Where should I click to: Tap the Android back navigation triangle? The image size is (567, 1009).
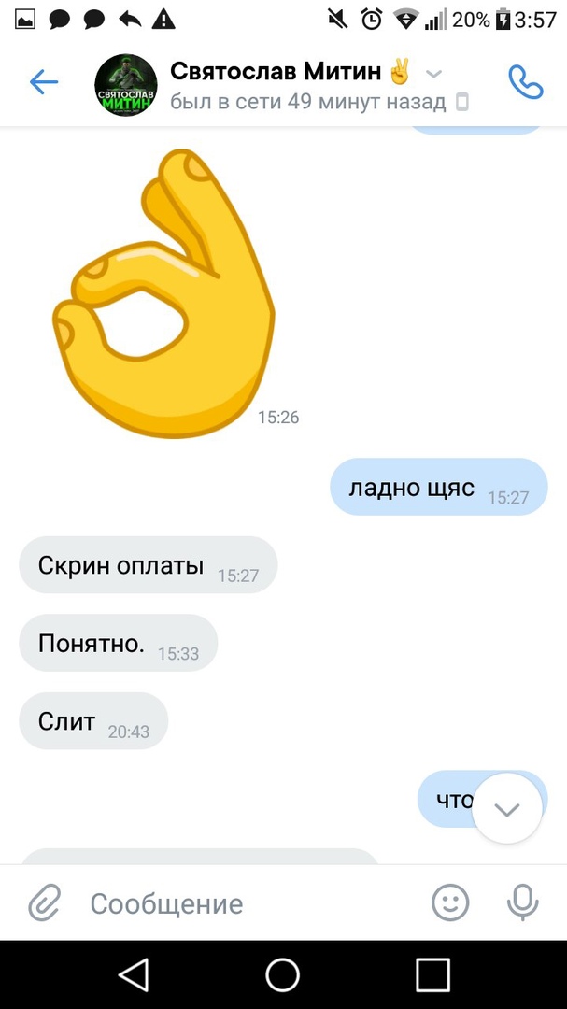(135, 974)
